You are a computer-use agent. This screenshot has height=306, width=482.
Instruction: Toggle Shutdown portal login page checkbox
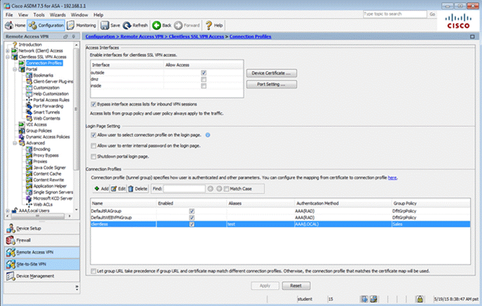(94, 156)
